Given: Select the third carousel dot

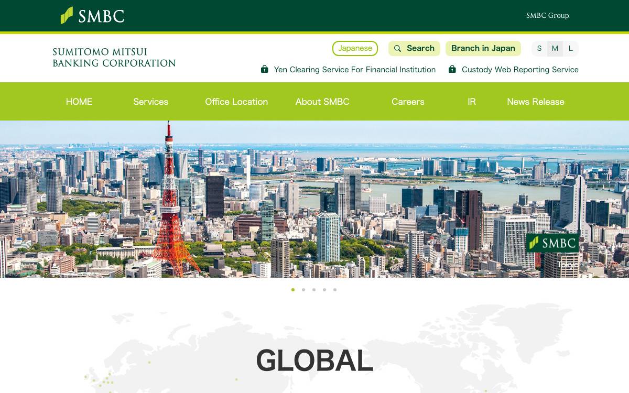Looking at the screenshot, I should (314, 290).
